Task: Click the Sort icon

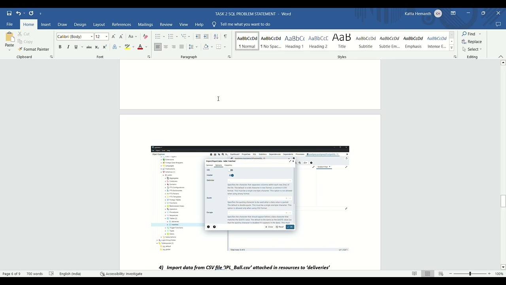Action: point(216,36)
